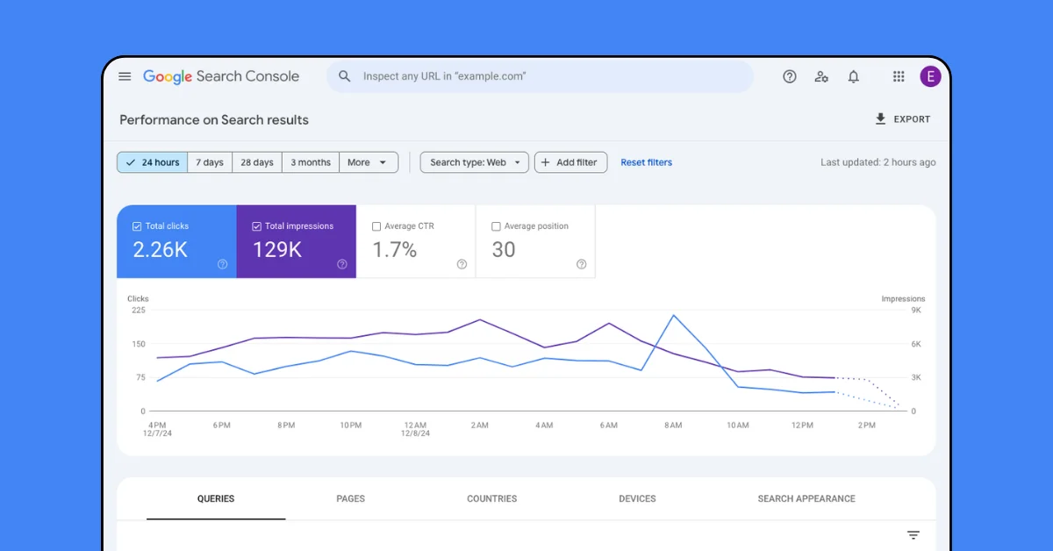Click the 129K total impressions value

277,249
